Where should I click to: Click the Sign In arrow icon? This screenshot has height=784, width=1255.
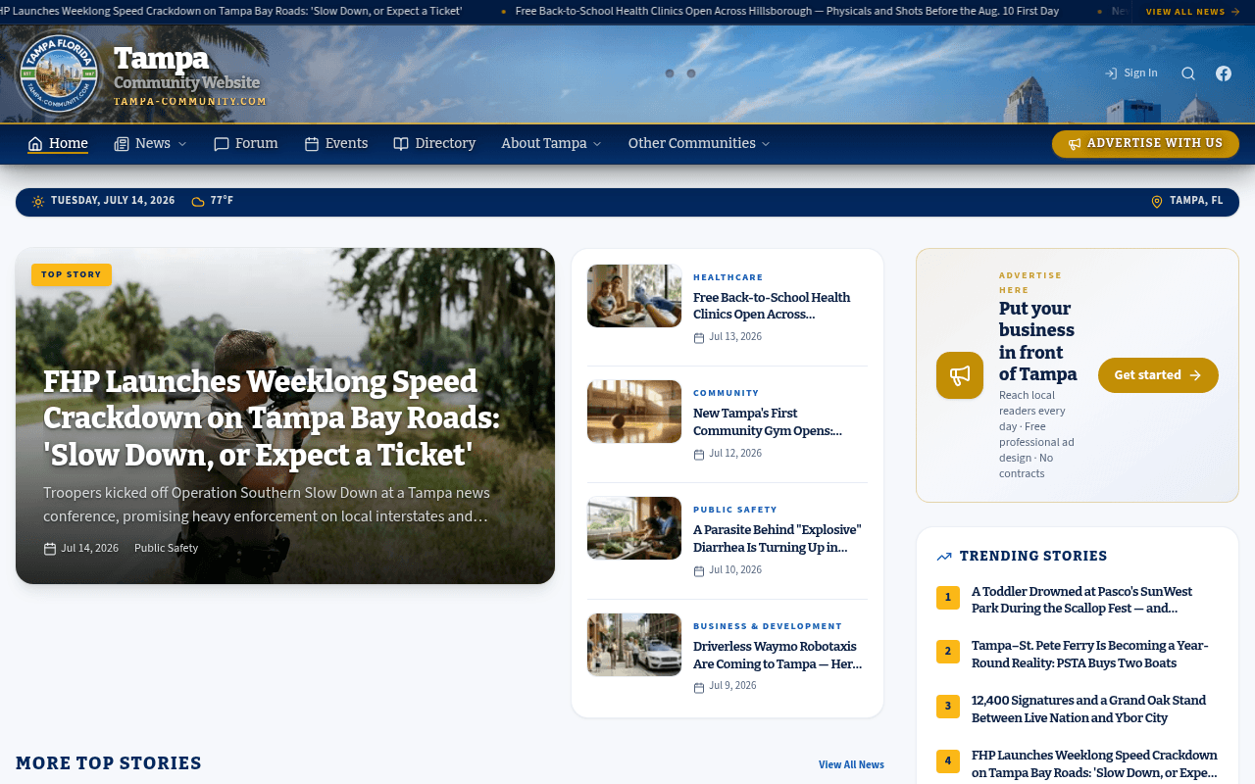click(x=1111, y=73)
